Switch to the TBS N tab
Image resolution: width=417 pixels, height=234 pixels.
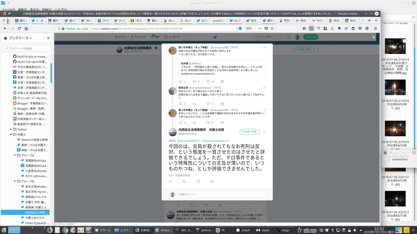[x=87, y=21]
